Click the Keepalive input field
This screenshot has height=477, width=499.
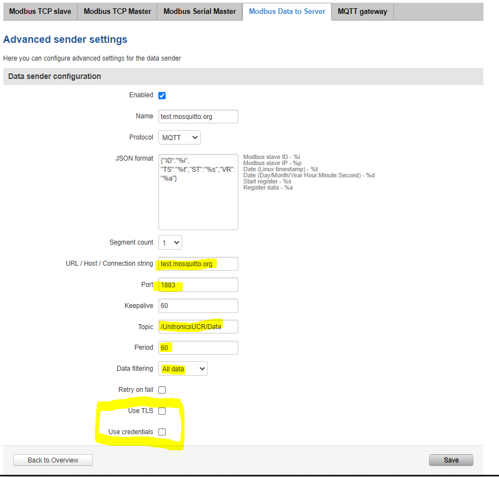(x=198, y=306)
